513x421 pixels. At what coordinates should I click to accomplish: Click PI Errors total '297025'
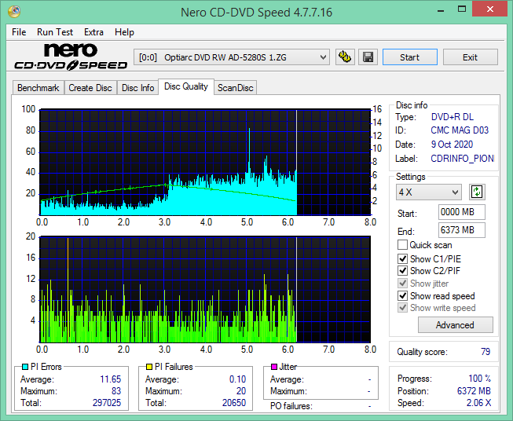[x=107, y=402]
